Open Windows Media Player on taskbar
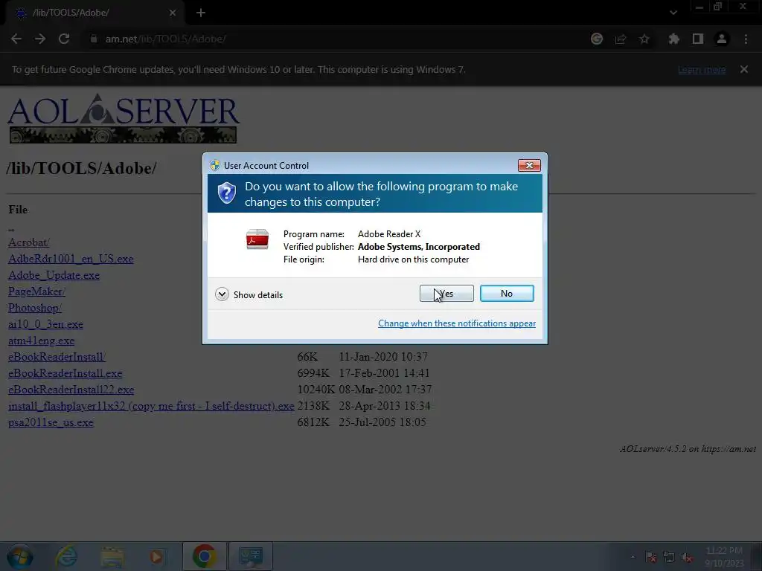 156,556
